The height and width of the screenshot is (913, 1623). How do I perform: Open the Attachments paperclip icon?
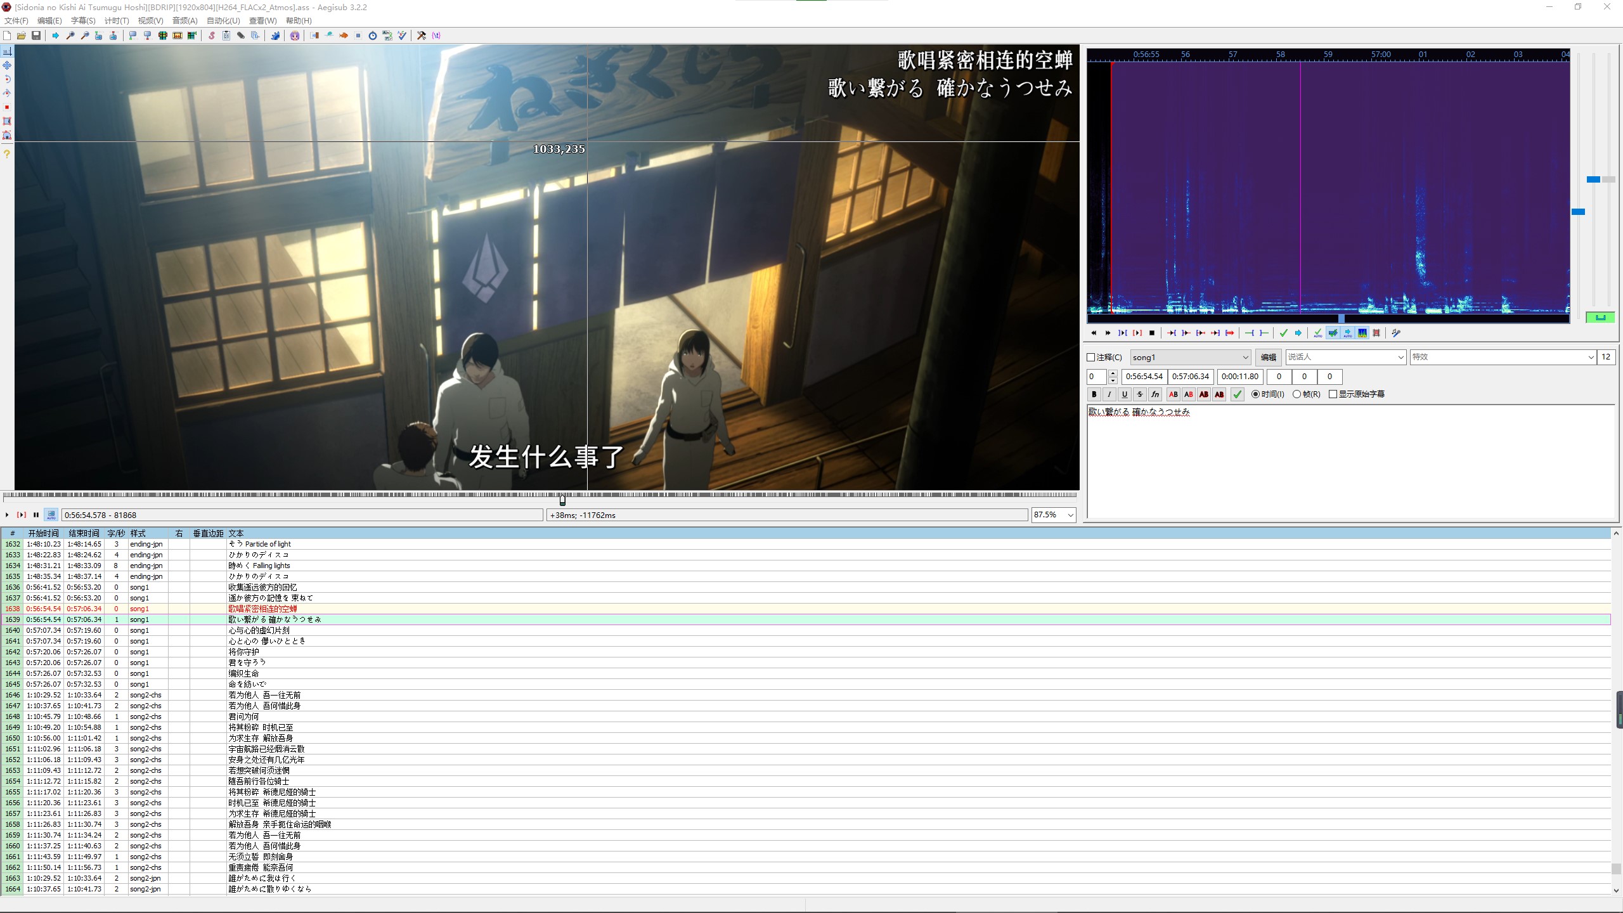click(x=241, y=36)
